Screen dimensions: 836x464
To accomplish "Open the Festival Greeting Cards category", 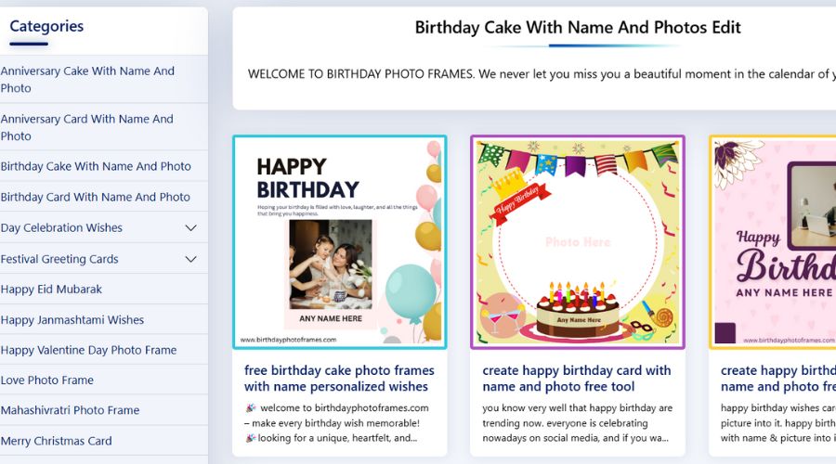I will pyautogui.click(x=59, y=259).
